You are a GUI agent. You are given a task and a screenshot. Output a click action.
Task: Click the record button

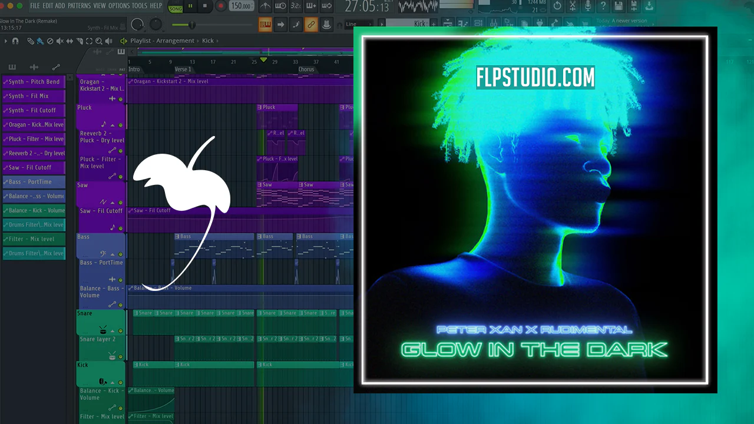pos(221,6)
